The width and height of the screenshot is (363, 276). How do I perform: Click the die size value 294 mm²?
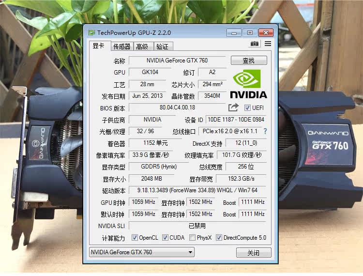(x=212, y=84)
